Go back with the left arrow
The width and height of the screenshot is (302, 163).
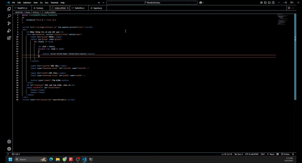click(99, 3)
